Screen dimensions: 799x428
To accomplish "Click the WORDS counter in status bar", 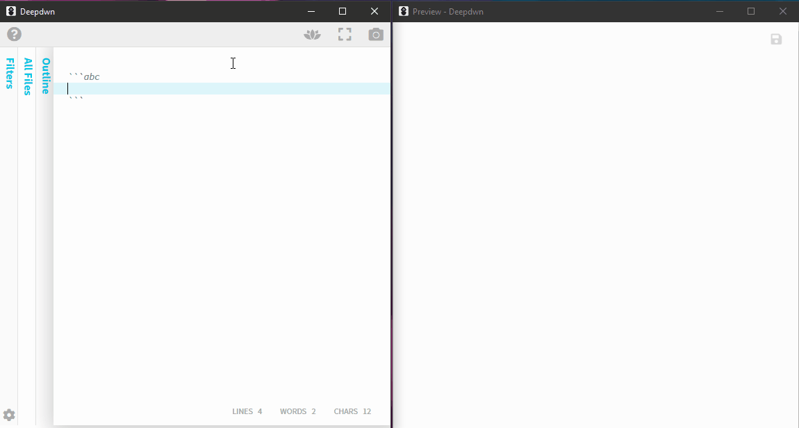I will point(297,411).
